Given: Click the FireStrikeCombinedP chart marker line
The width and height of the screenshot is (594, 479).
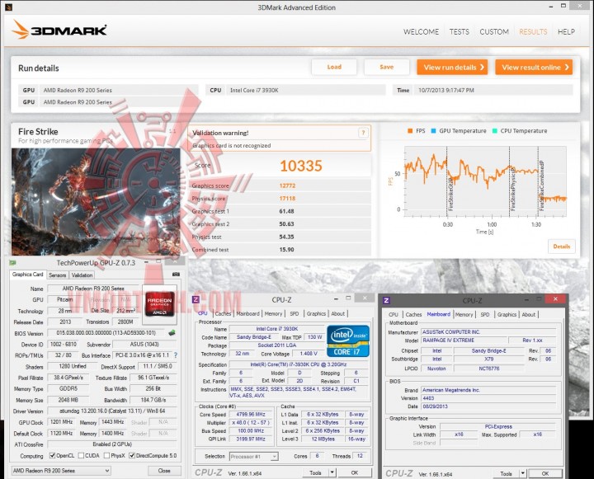Looking at the screenshot, I should (538, 181).
